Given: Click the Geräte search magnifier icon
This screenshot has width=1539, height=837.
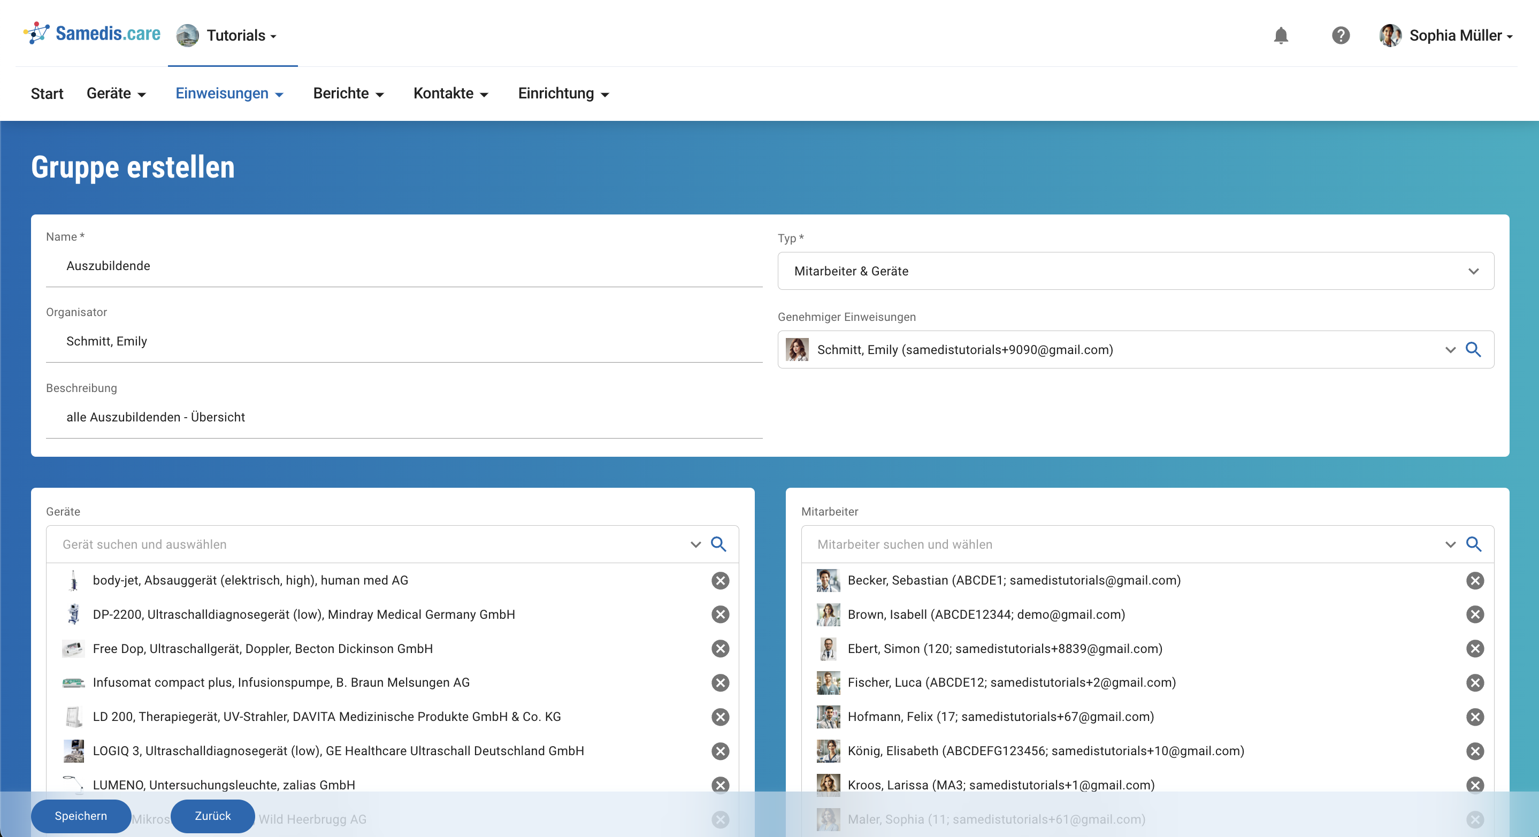Looking at the screenshot, I should click(x=719, y=544).
